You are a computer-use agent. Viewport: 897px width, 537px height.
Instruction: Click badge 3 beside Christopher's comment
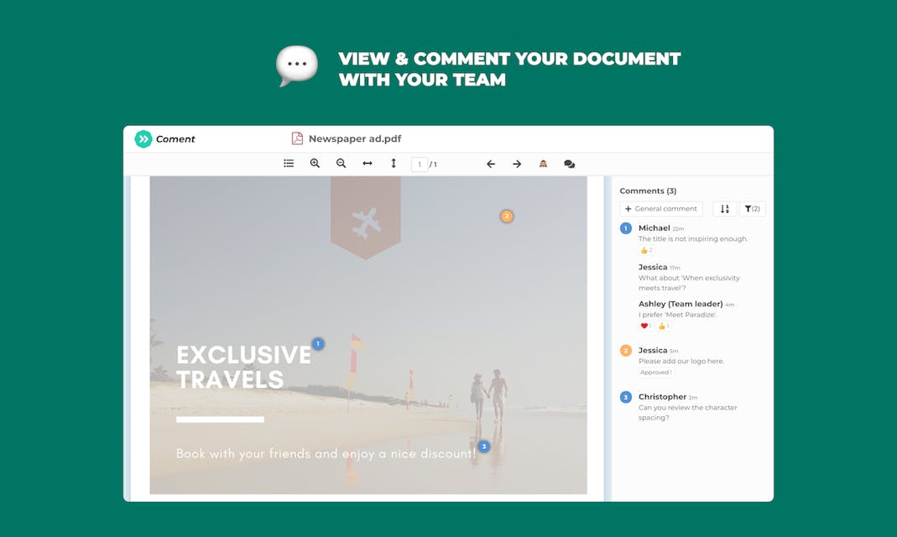tap(626, 397)
